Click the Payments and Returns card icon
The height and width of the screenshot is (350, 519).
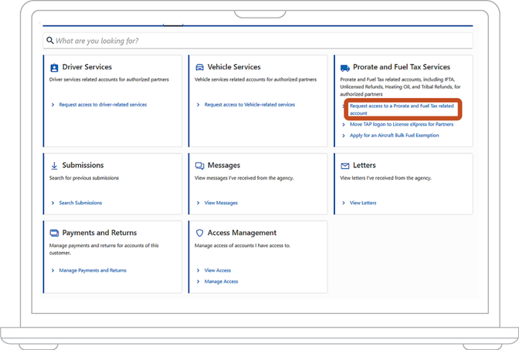(54, 233)
